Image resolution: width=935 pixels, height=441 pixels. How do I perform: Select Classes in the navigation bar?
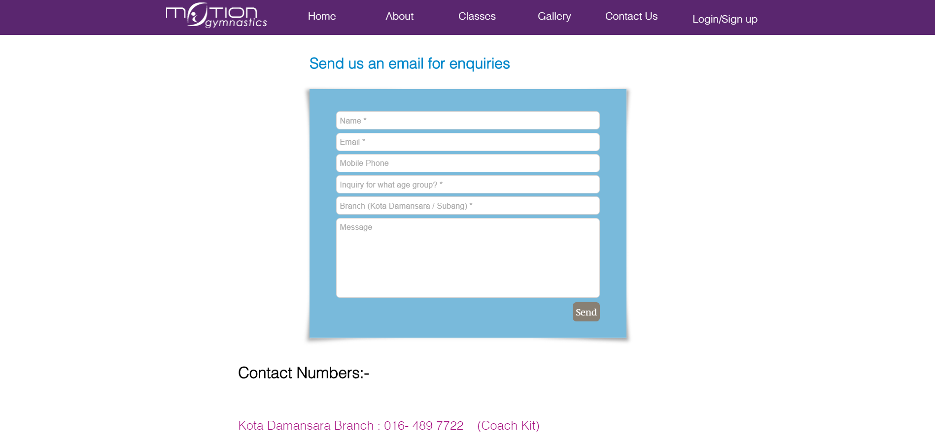point(477,16)
